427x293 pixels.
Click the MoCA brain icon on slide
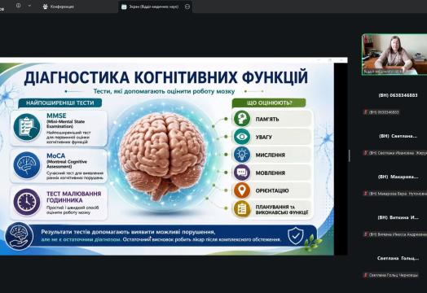27,165
